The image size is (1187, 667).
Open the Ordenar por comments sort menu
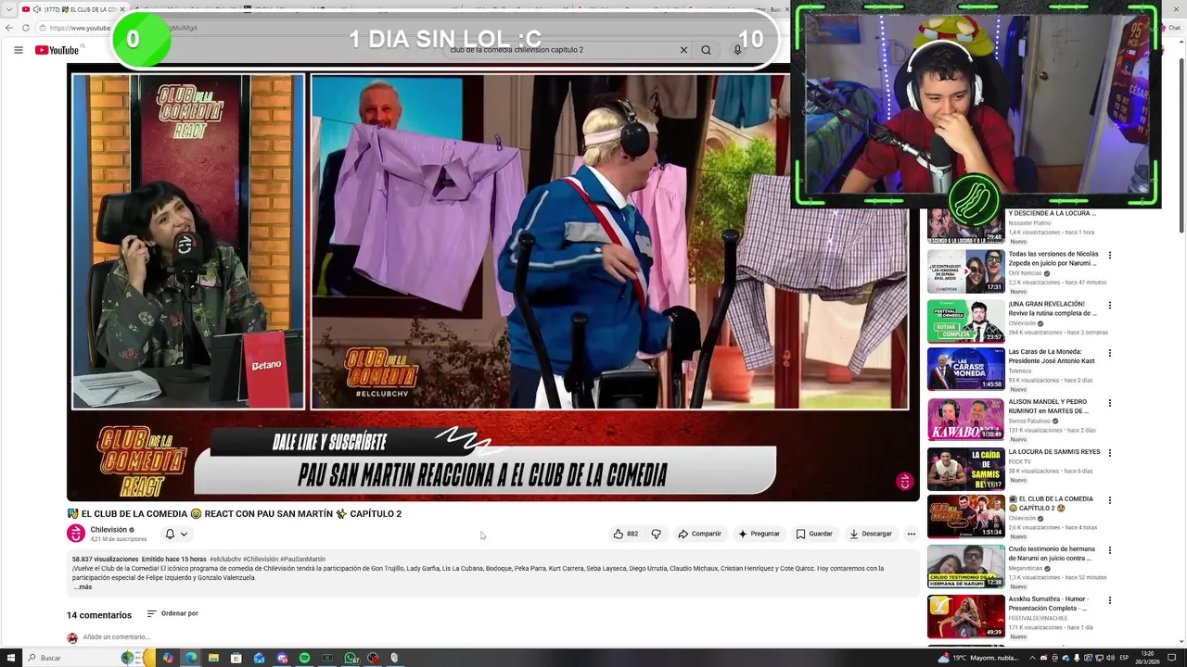click(172, 613)
